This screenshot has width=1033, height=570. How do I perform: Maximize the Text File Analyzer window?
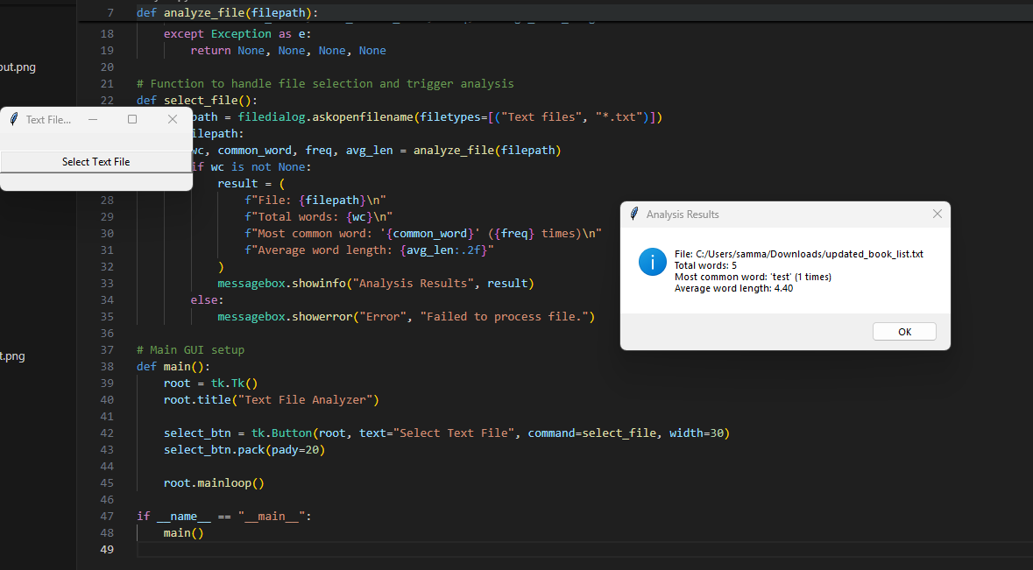(x=132, y=119)
